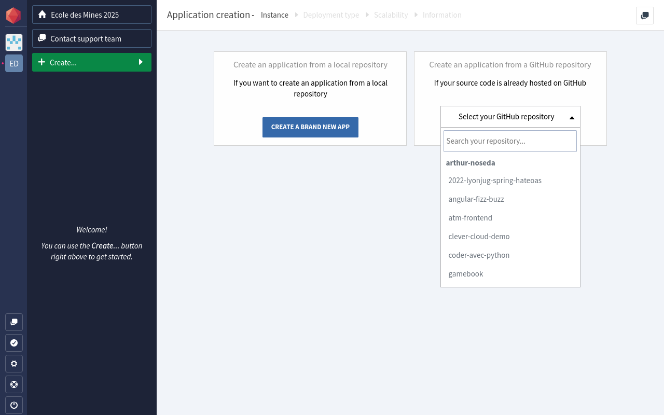Select the pixel avatar organization icon

[x=14, y=43]
